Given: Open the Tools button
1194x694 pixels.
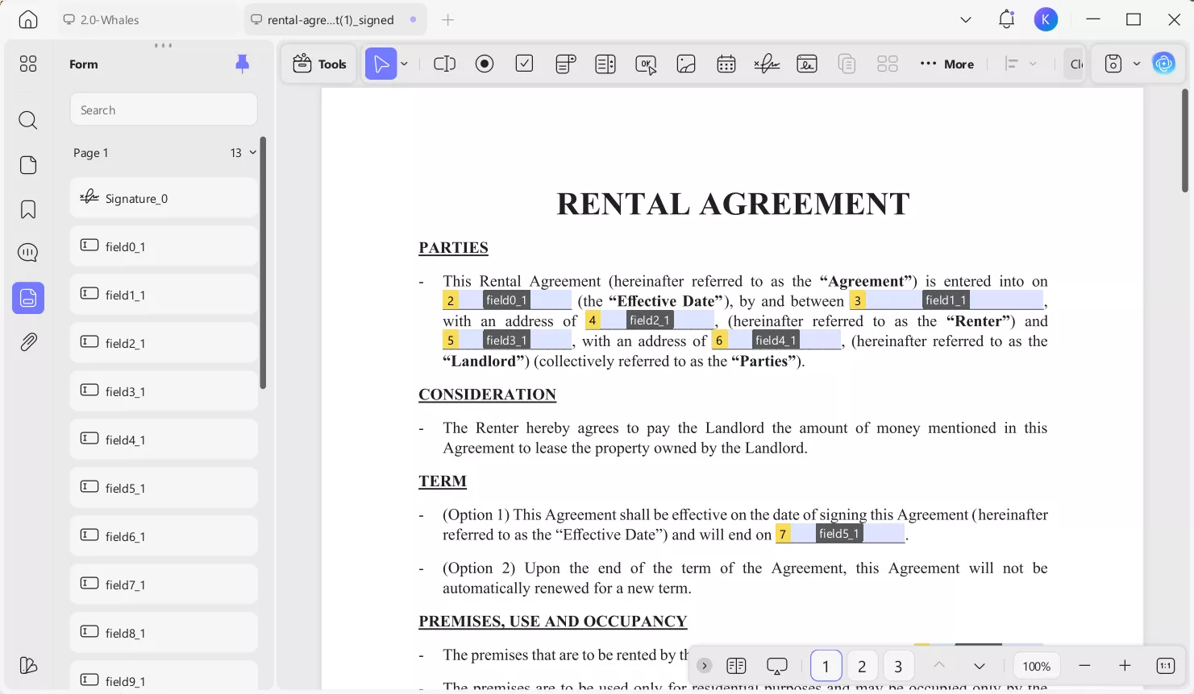Looking at the screenshot, I should 319,64.
